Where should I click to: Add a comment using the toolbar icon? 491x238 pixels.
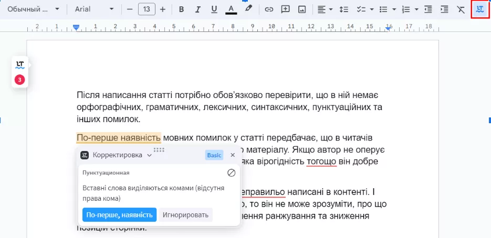coord(285,9)
